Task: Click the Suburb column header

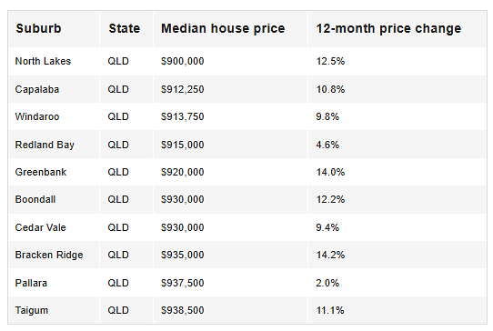Action: tap(39, 28)
